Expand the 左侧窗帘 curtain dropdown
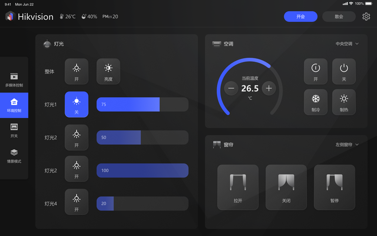 pos(347,144)
